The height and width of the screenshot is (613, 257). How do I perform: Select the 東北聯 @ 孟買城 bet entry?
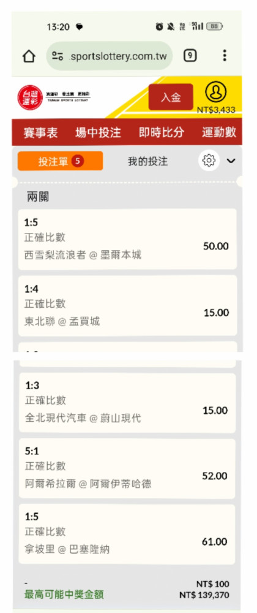coord(127,305)
